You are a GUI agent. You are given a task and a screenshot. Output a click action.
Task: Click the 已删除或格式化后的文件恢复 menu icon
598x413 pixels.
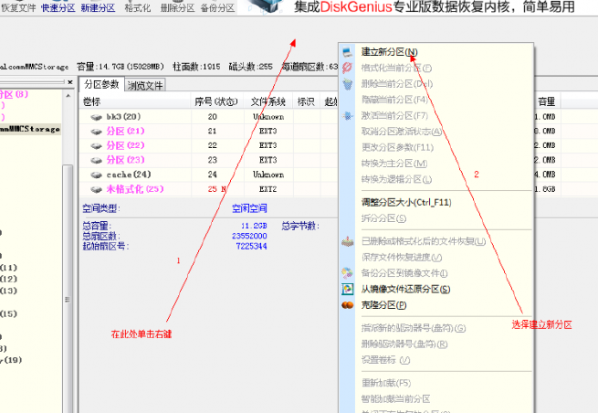pos(347,241)
